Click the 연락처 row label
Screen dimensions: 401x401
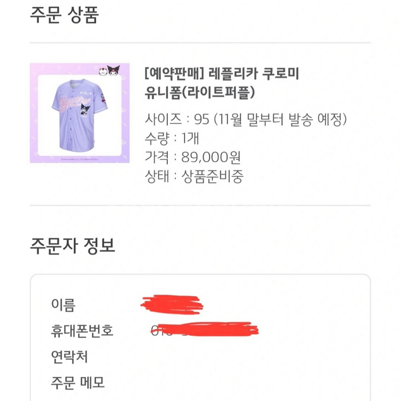point(70,356)
